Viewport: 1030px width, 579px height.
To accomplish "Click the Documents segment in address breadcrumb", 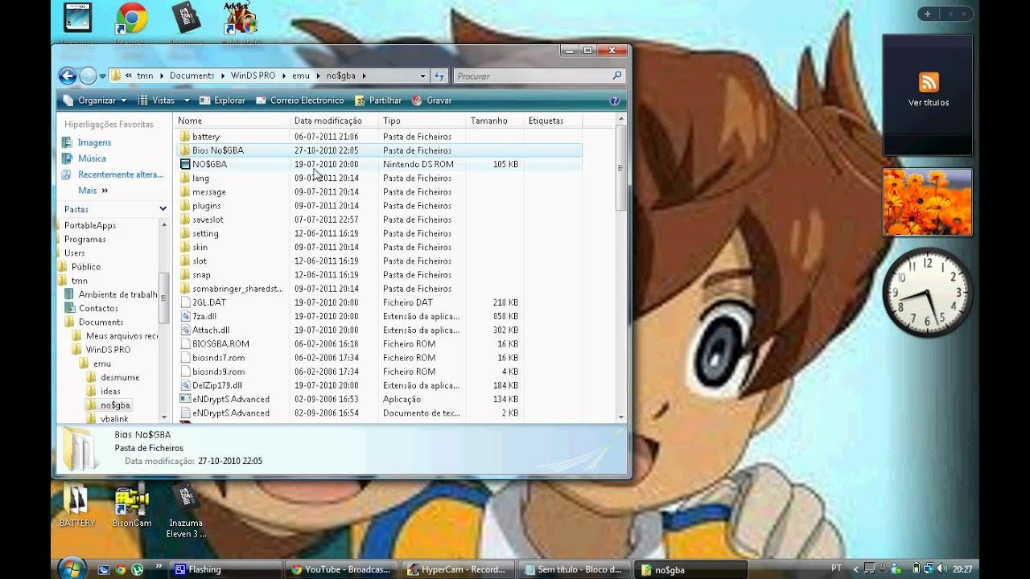I will click(192, 76).
